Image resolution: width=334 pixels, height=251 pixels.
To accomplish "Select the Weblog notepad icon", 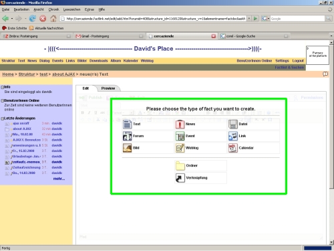I will (180, 148).
